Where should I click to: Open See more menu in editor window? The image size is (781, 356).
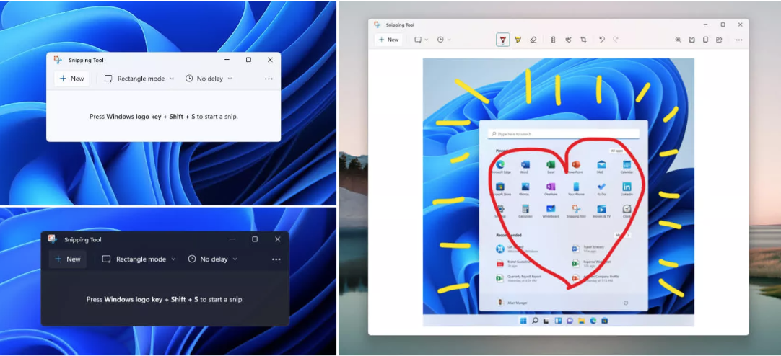(x=739, y=40)
